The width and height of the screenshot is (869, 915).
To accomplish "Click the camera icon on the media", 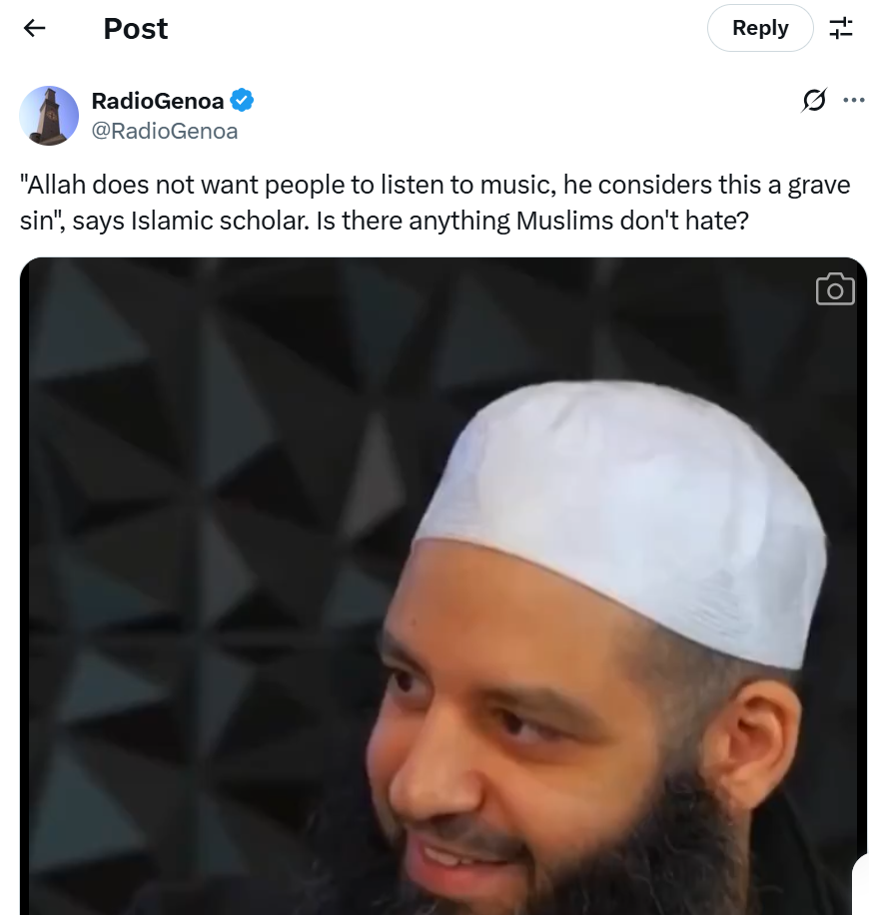I will coord(835,288).
